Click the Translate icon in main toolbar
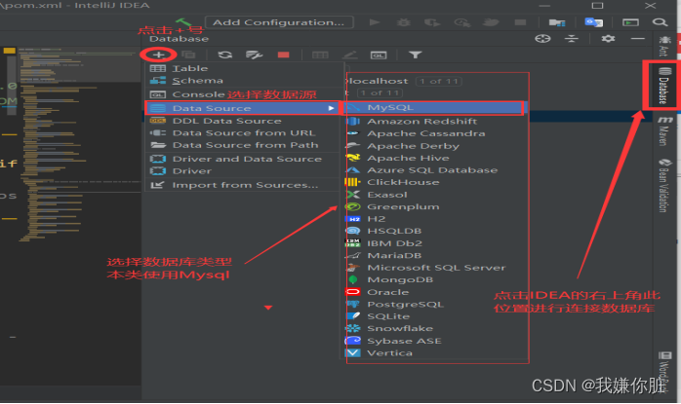Viewport: 681px width, 404px height. (x=594, y=22)
